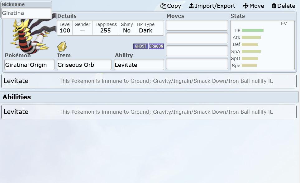
Task: Click the fourth empty move slot
Action: (197, 64)
